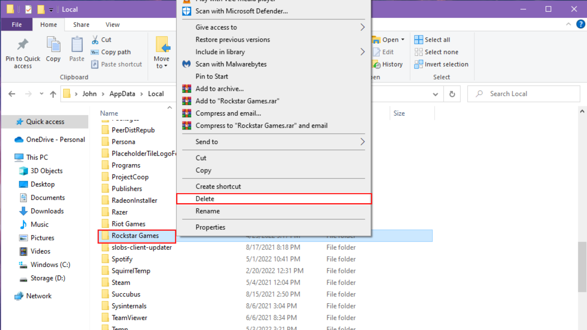The image size is (587, 330).
Task: Open the File tab
Action: 17,24
